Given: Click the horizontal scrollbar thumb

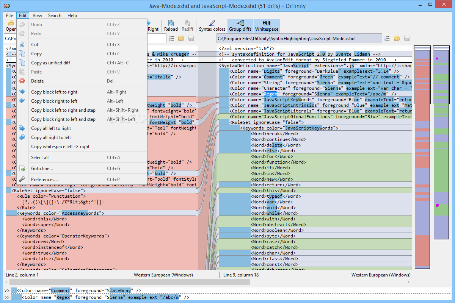Looking at the screenshot, I should point(130,282).
